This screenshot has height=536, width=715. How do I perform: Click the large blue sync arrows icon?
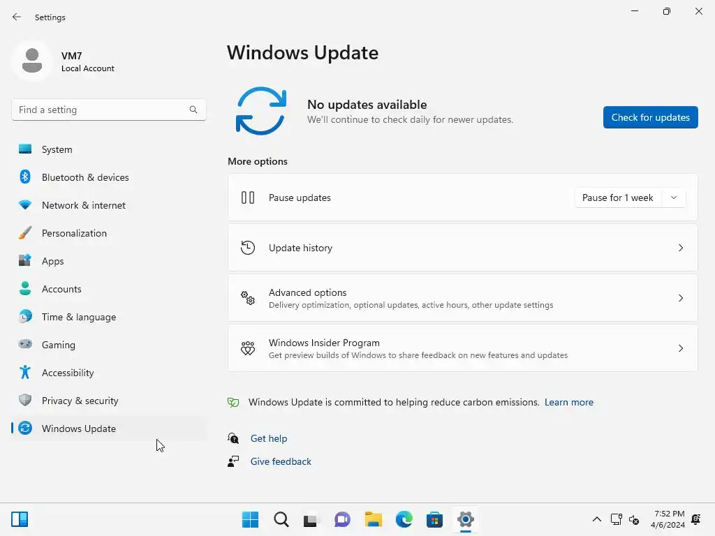pos(261,111)
